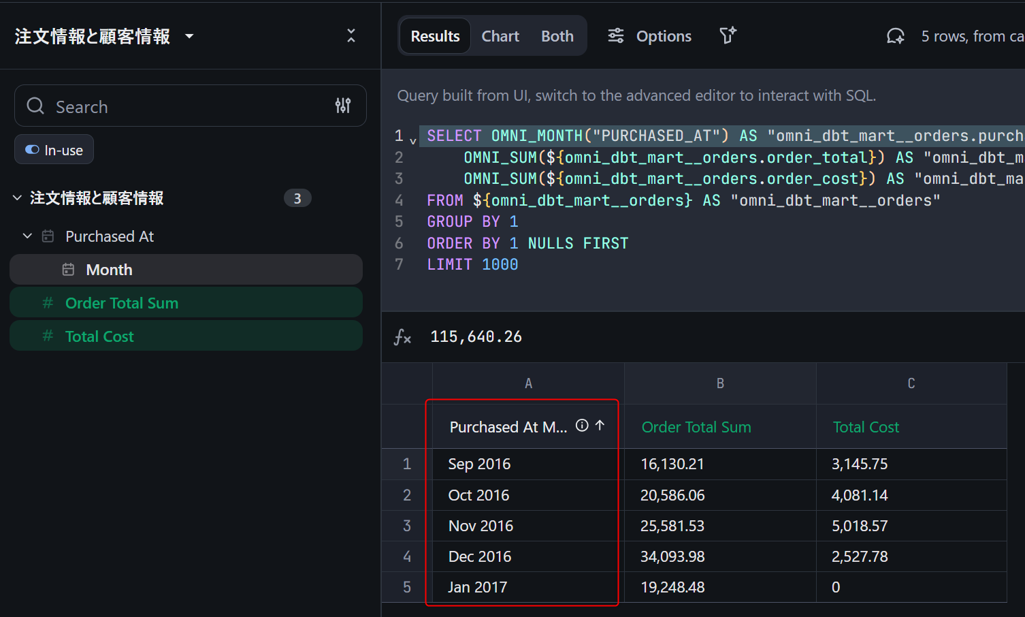The width and height of the screenshot is (1025, 617).
Task: Collapse the side panel with the chevrons icon
Action: click(x=351, y=35)
